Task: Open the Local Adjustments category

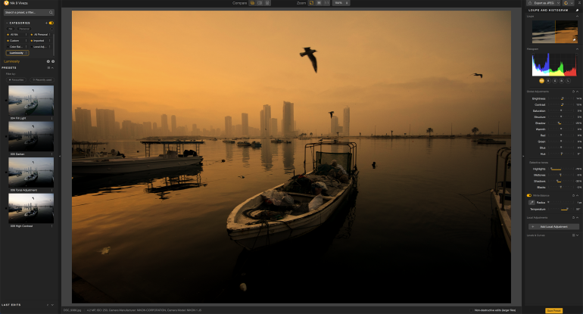Action: pyautogui.click(x=39, y=47)
